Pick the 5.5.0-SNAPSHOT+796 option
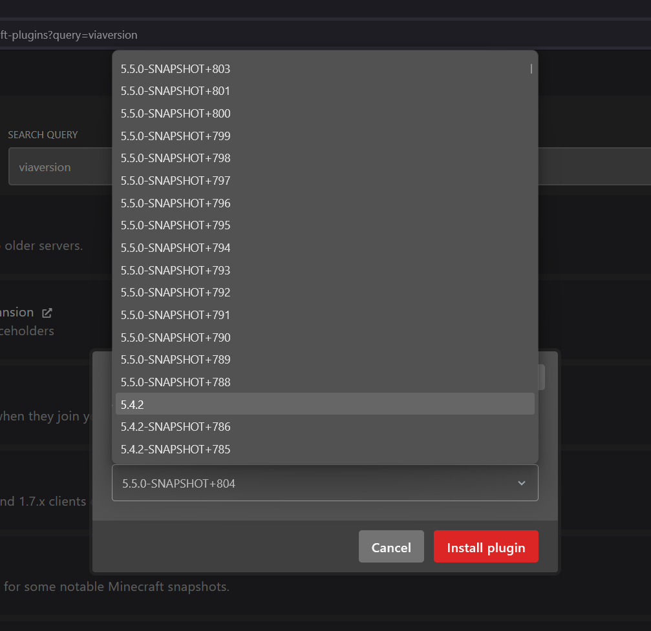Screen dimensions: 651x631 [325, 203]
